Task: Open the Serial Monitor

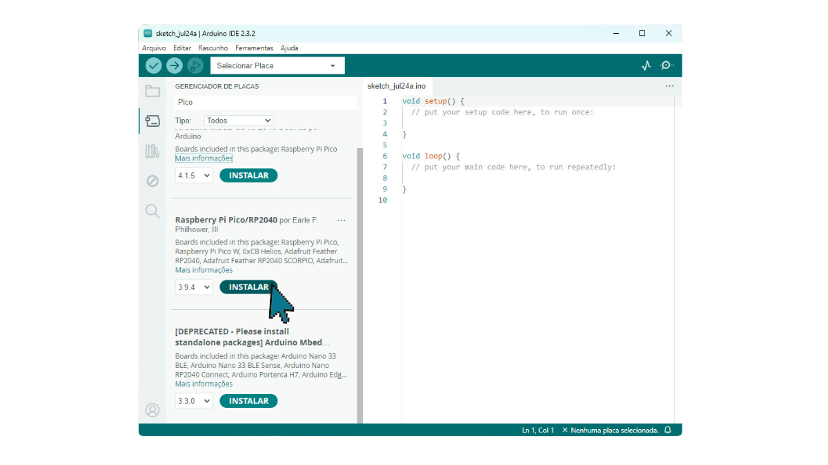Action: tap(667, 65)
